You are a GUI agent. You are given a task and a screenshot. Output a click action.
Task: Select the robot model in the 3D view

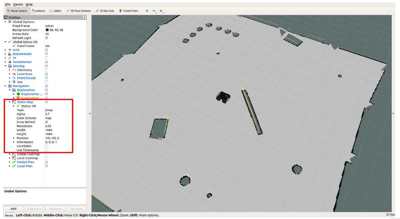(223, 97)
